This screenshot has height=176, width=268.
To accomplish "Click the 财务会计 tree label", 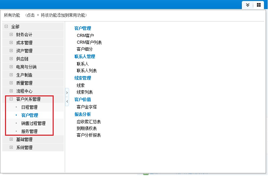I will [24, 35].
